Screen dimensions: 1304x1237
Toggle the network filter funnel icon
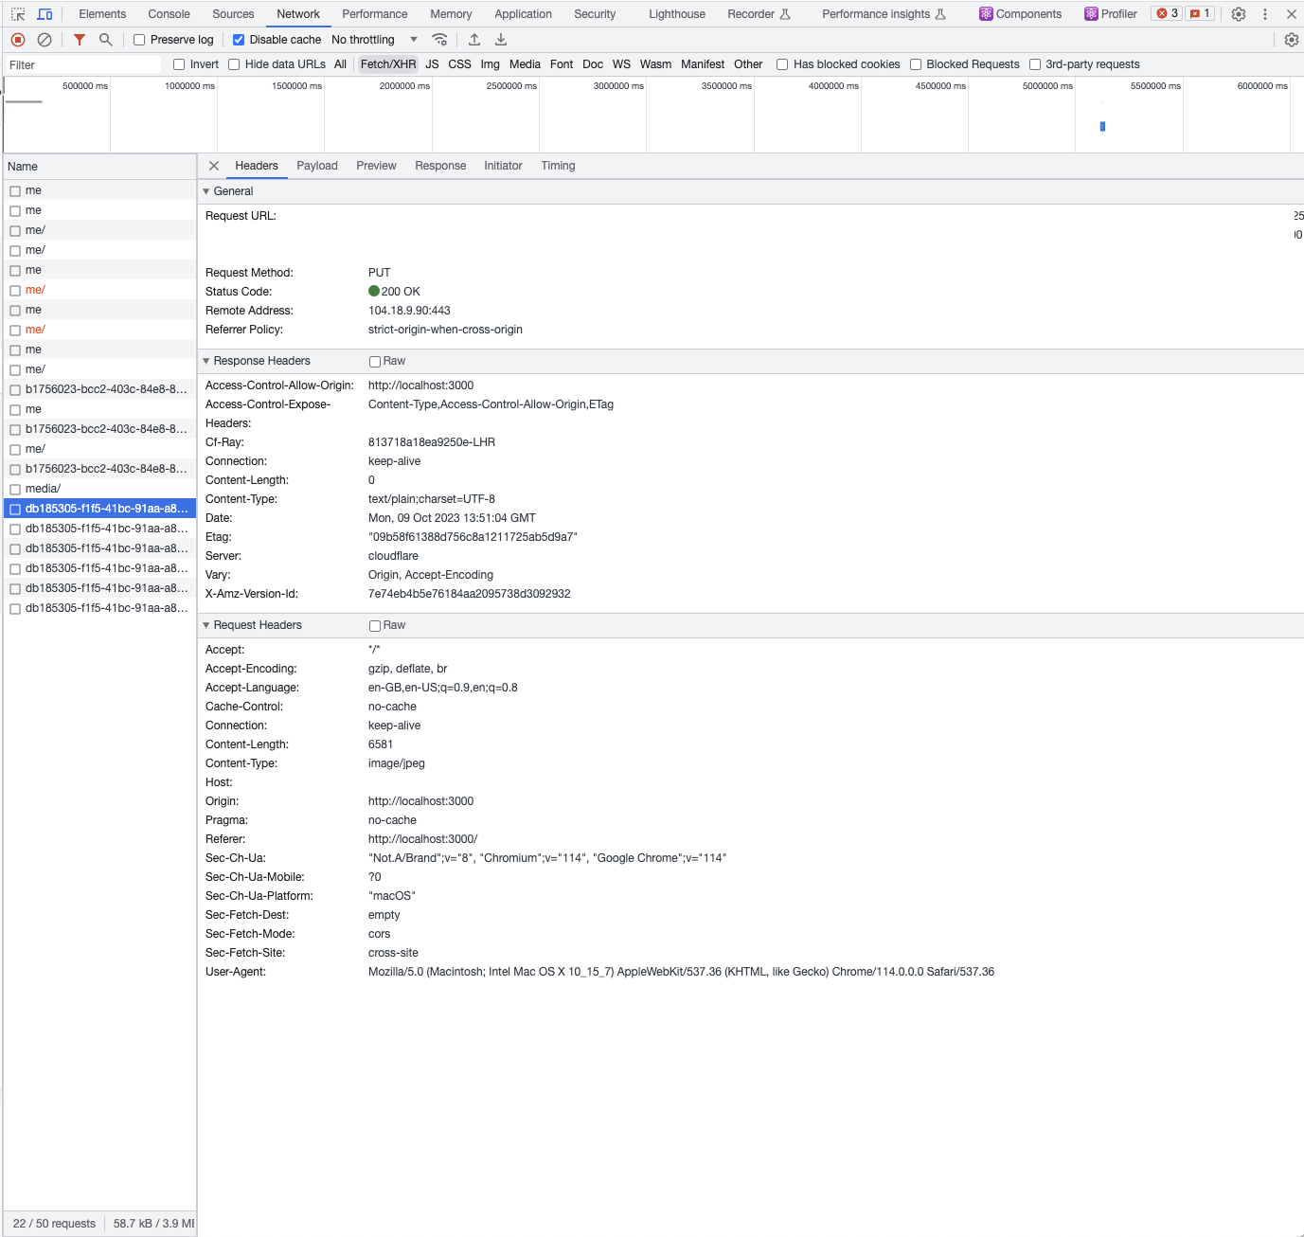click(x=80, y=40)
